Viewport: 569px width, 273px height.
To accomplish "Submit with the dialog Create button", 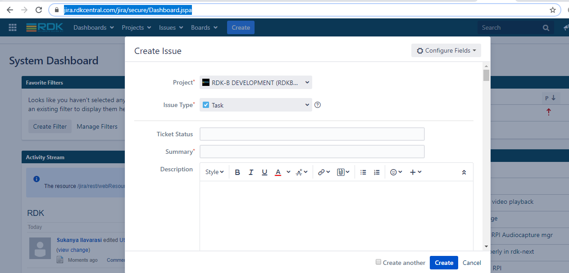I will (x=444, y=263).
